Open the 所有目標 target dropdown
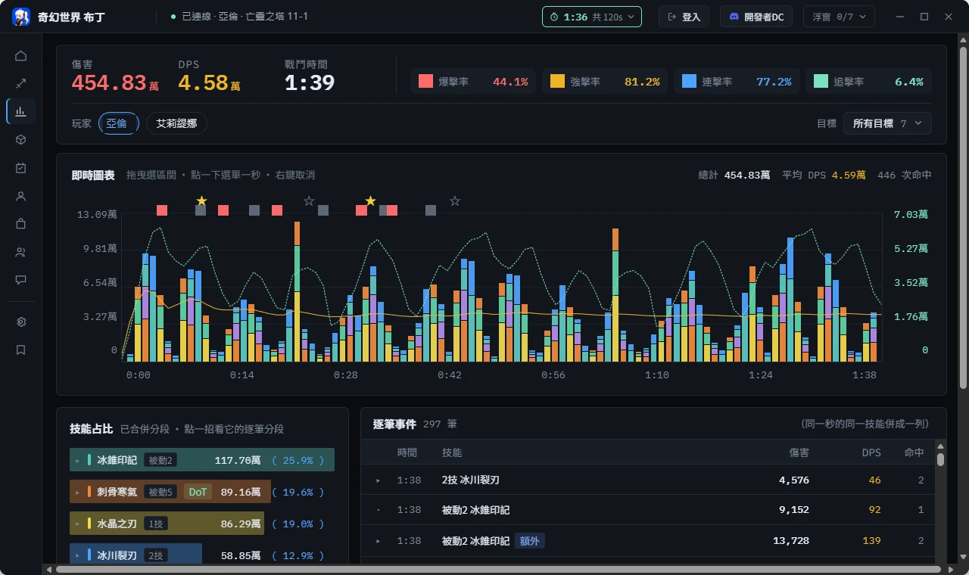 pyautogui.click(x=887, y=123)
